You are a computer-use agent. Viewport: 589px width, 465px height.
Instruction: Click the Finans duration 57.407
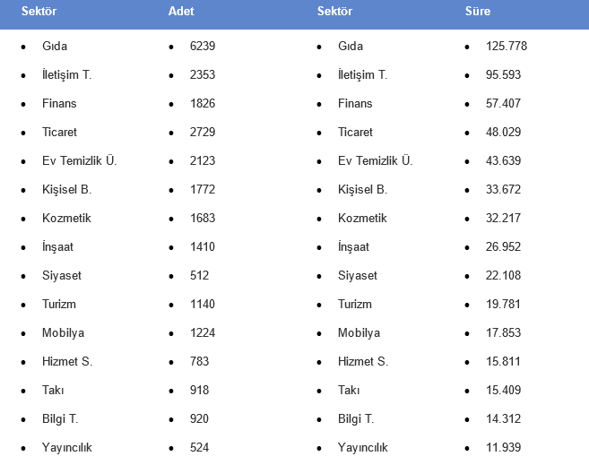[503, 103]
